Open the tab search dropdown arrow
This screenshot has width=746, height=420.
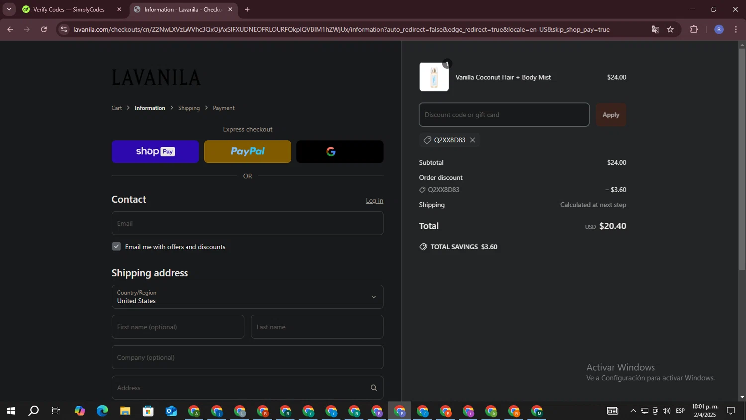pyautogui.click(x=9, y=9)
